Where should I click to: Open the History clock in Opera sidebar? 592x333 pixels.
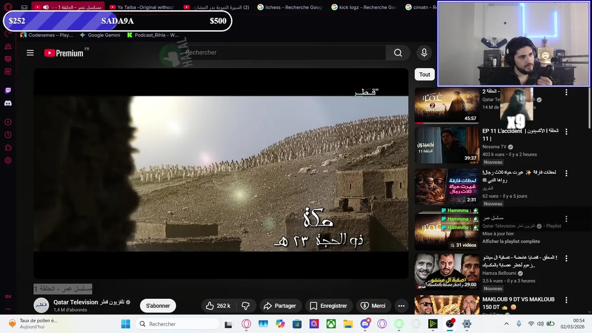(8, 135)
